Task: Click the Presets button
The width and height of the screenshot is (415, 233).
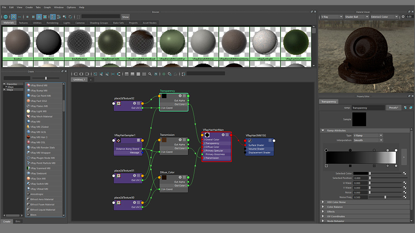Action: coord(393,108)
